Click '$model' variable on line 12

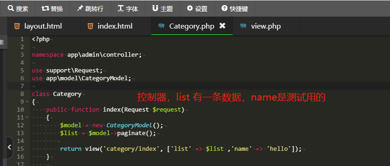click(71, 125)
